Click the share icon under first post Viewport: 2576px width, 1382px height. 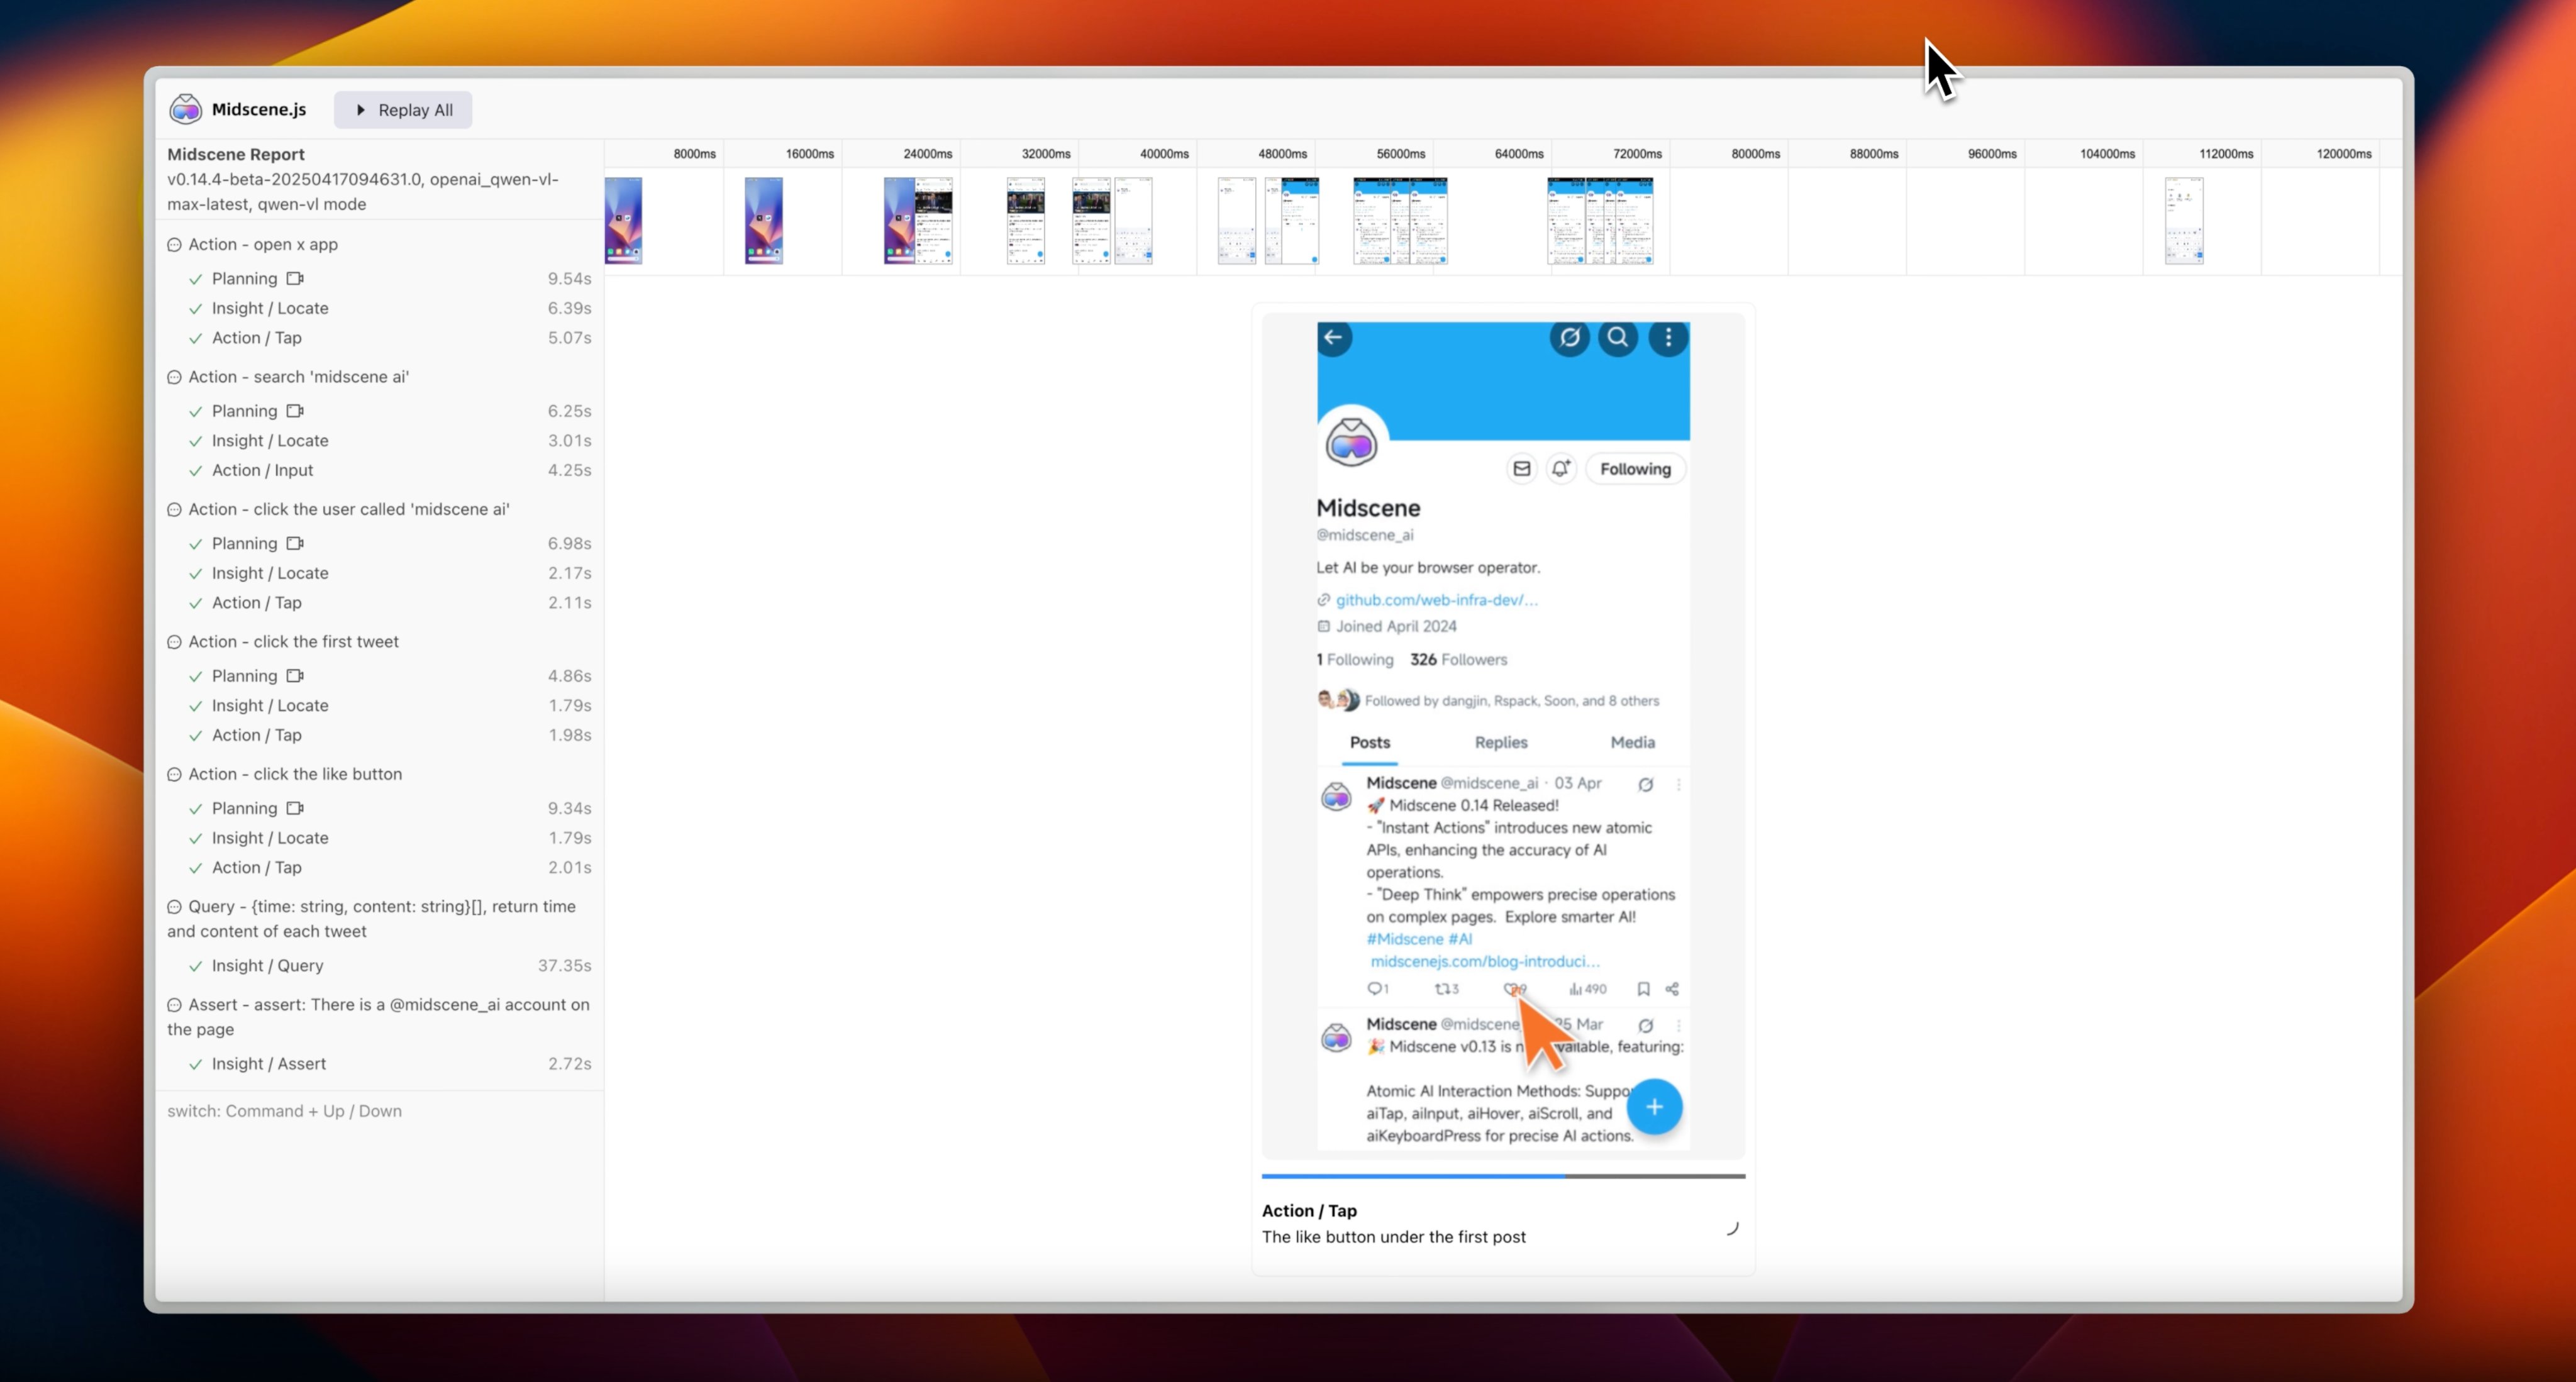[x=1672, y=988]
